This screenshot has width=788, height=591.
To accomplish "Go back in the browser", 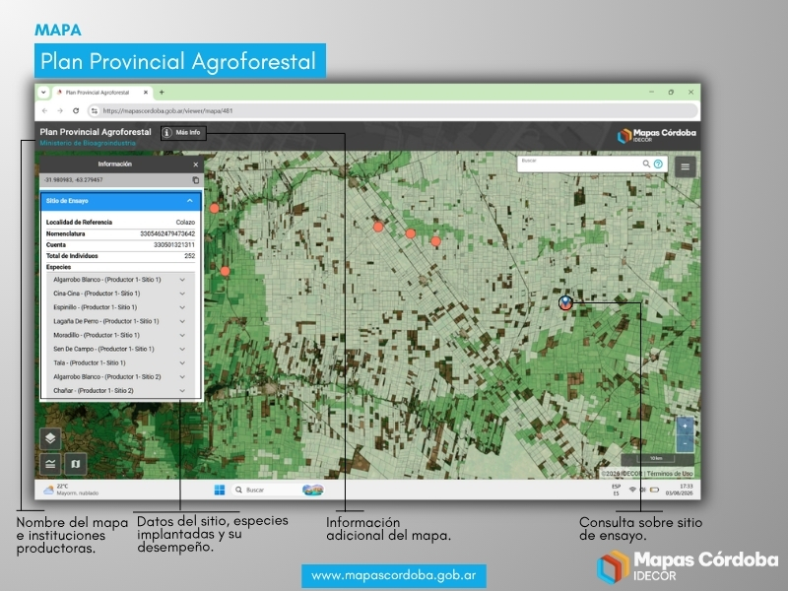I will click(x=45, y=111).
